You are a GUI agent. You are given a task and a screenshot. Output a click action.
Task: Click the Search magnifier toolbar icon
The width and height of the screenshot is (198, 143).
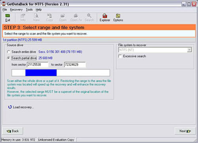[89, 16]
